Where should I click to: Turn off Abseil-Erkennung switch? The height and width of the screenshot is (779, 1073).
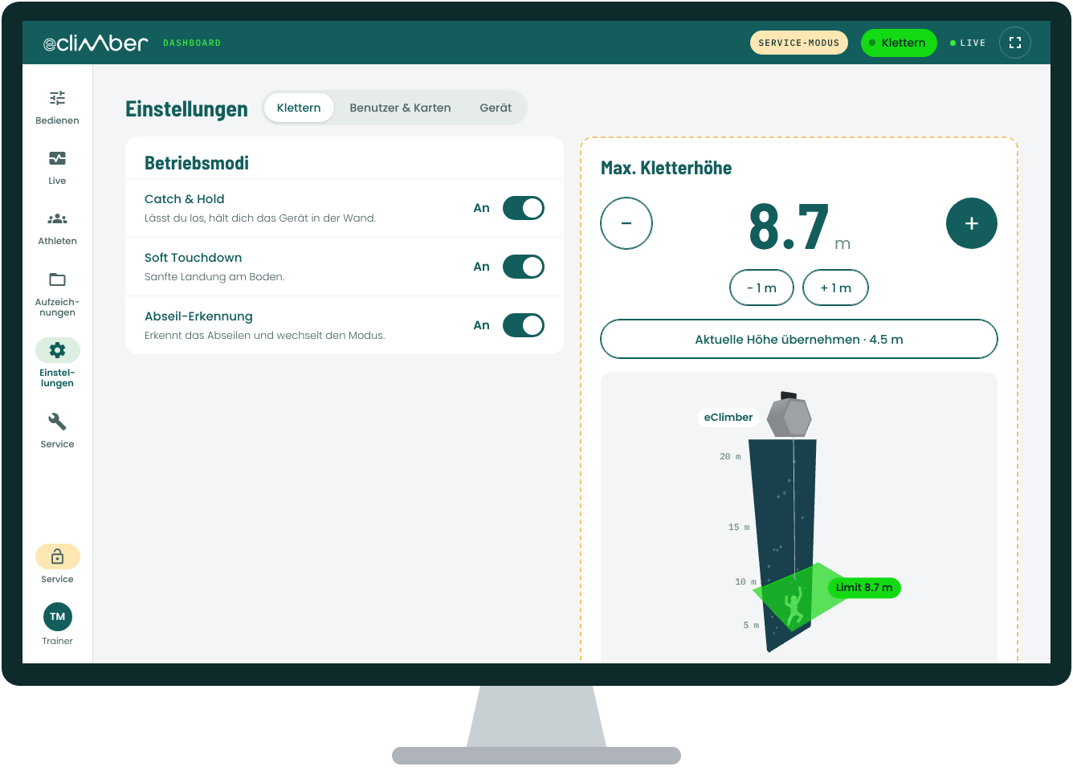524,325
